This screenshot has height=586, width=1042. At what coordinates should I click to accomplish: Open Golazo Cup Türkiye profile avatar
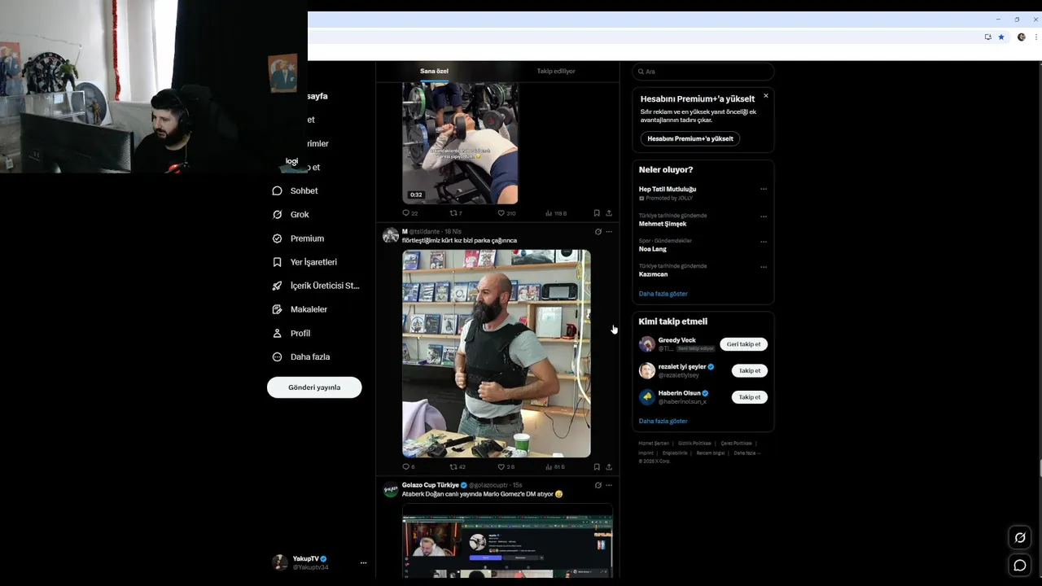click(x=391, y=489)
